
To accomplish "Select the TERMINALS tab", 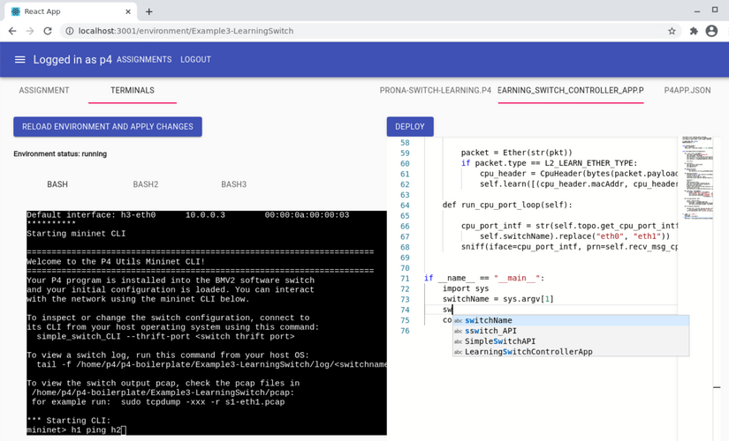I will [x=133, y=90].
